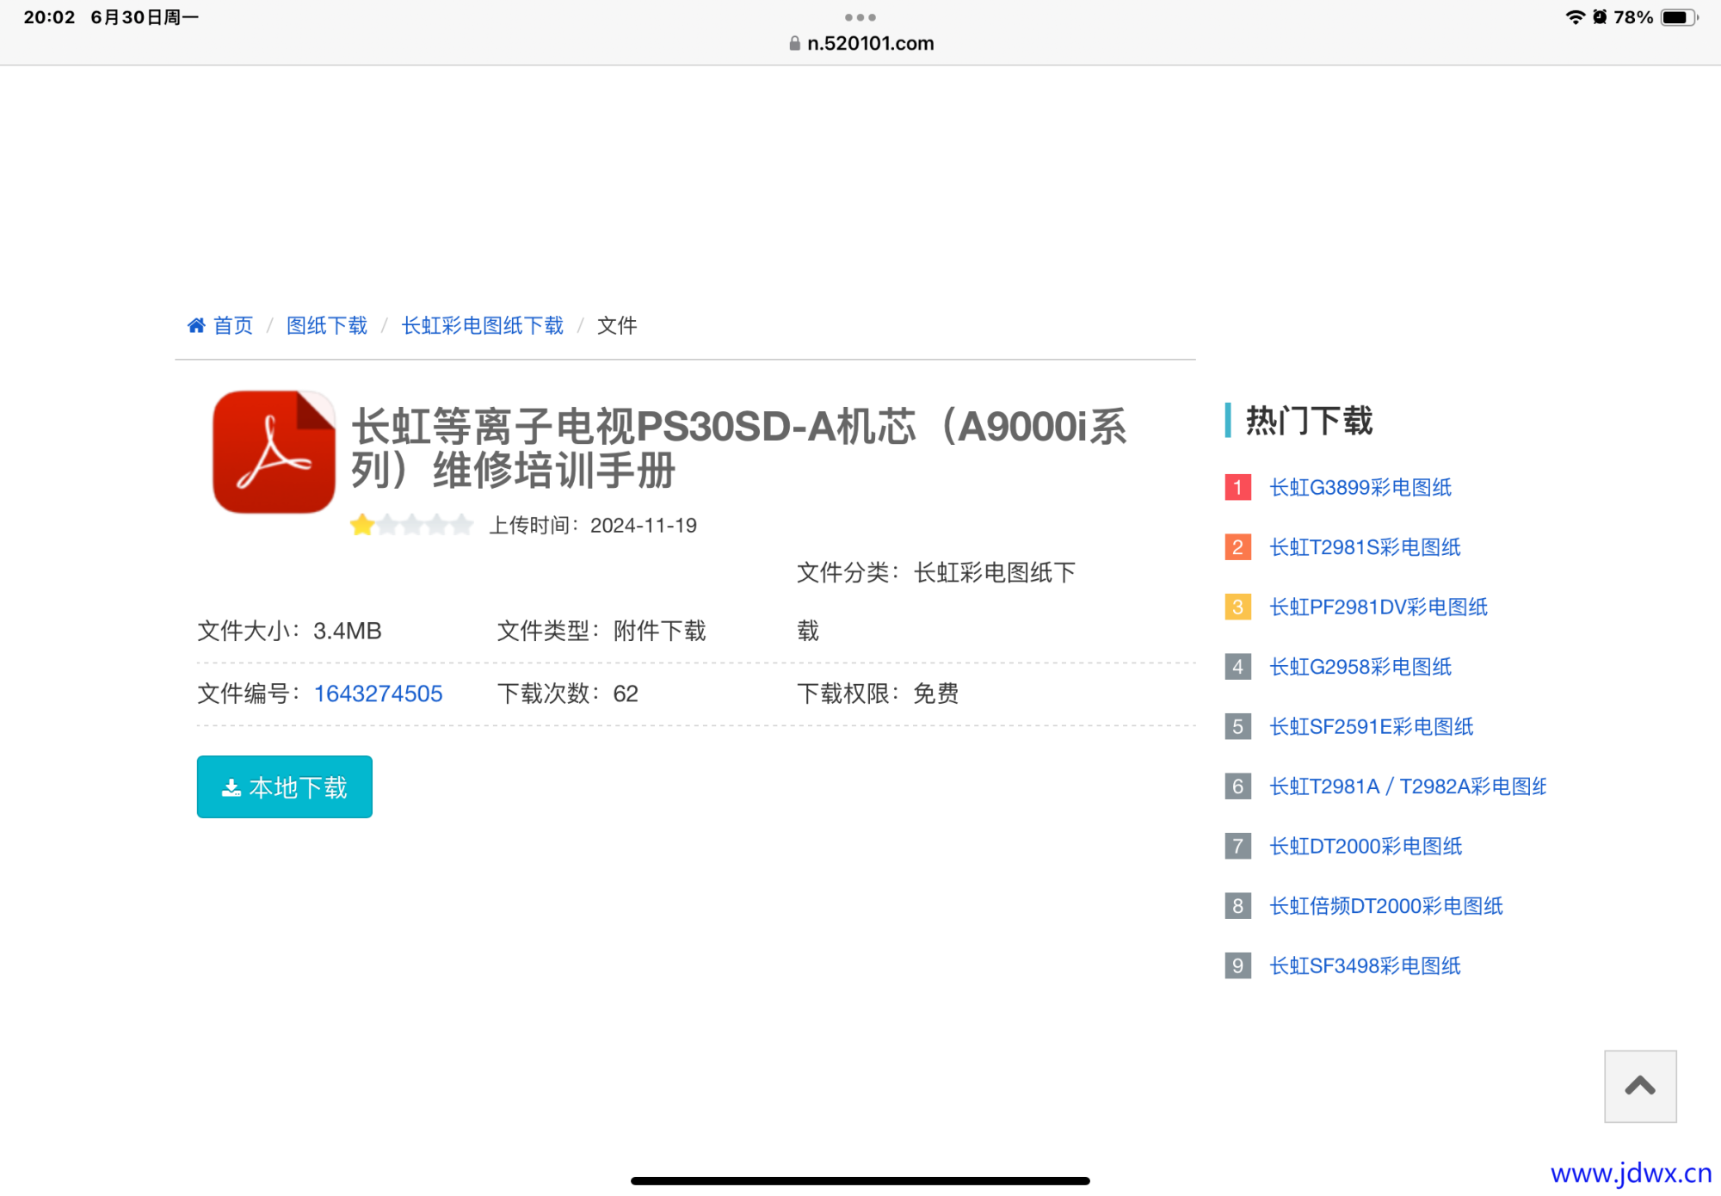The height and width of the screenshot is (1196, 1721).
Task: Click the last grey rating star
Action: point(462,524)
